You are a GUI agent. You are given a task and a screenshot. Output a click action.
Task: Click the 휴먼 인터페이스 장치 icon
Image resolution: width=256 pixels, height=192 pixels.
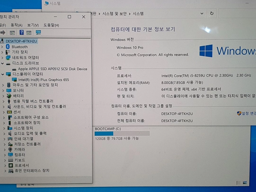[x=11, y=171]
